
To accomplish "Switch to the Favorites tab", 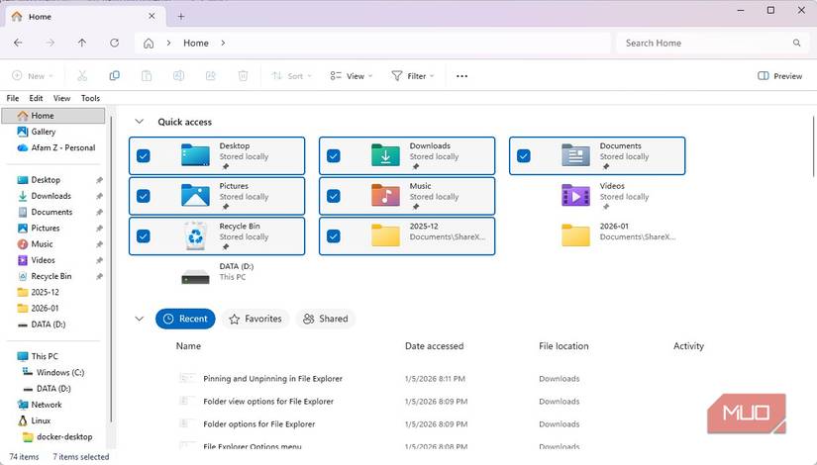I will pyautogui.click(x=255, y=319).
